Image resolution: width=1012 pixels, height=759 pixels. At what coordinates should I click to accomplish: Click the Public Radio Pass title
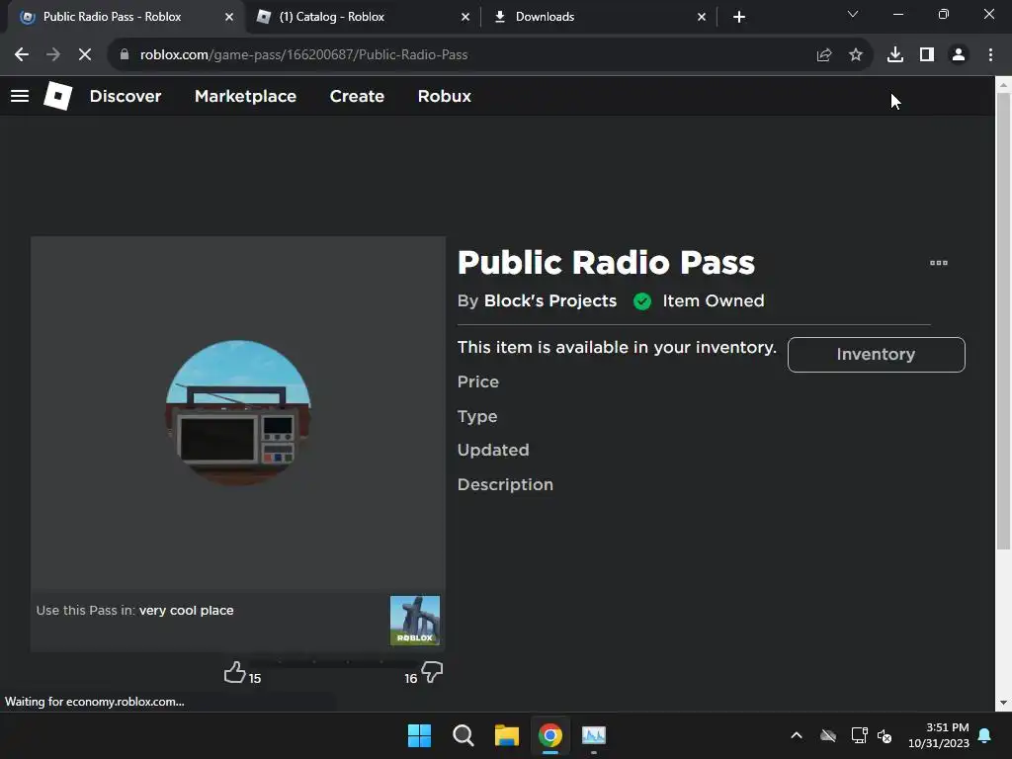click(x=606, y=263)
